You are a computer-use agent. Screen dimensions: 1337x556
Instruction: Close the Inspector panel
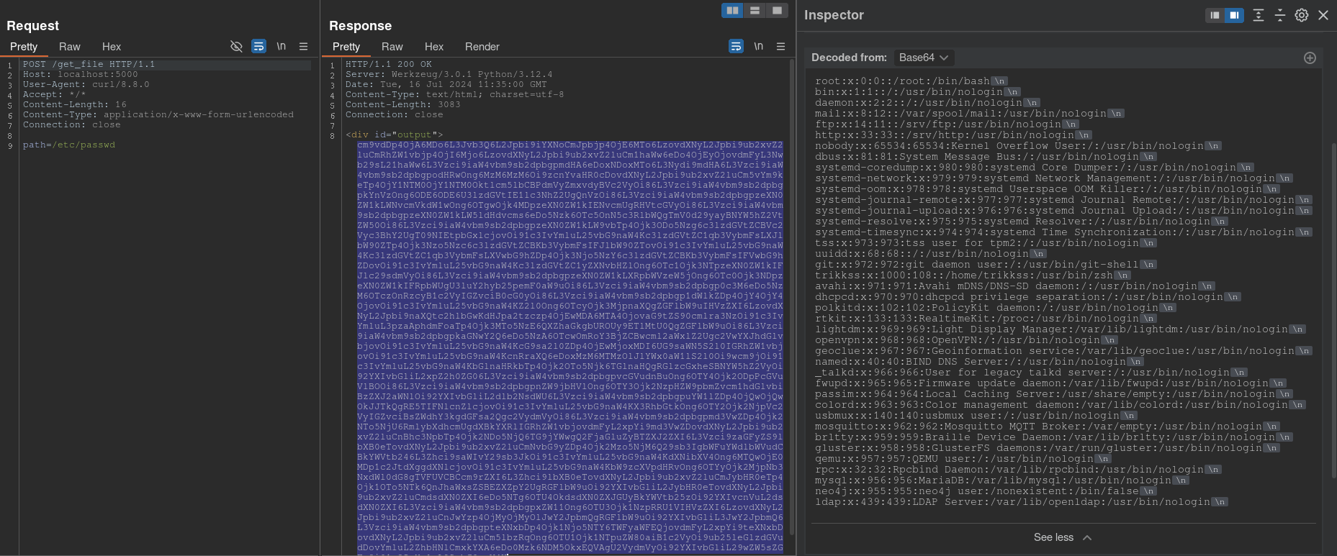tap(1323, 15)
